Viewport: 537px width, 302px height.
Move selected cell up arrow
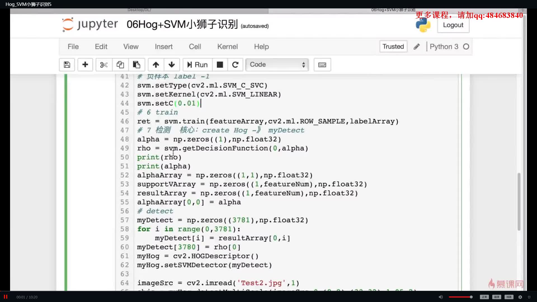156,65
